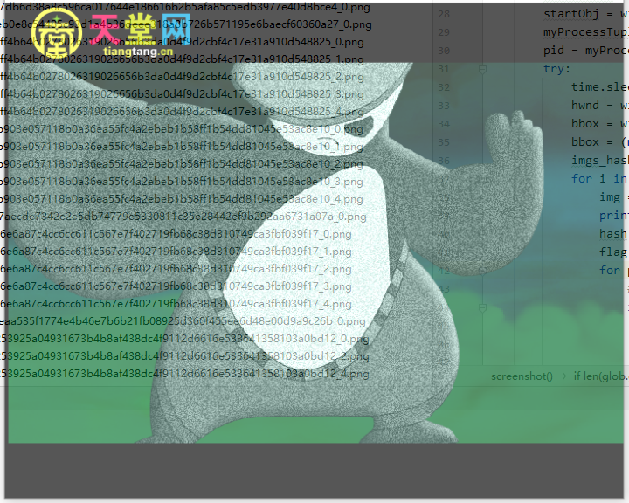Select file 903e057118...ac8e10_0.png
Screen dimensions: 629x503
[x=182, y=129]
